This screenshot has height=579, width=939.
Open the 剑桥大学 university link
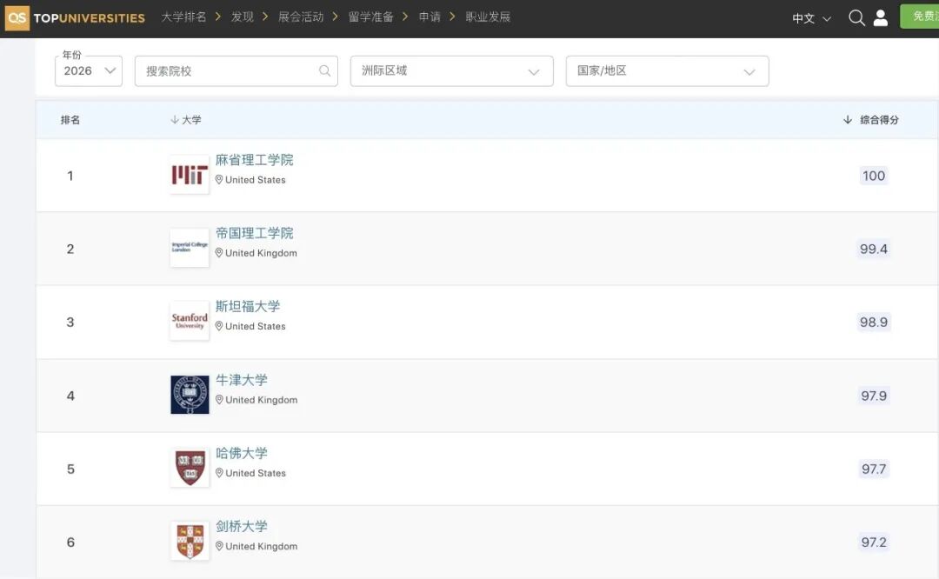(x=242, y=526)
